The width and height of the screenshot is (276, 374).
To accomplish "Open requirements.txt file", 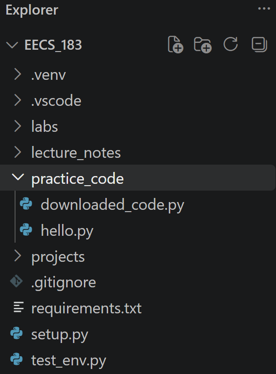I will pyautogui.click(x=86, y=308).
